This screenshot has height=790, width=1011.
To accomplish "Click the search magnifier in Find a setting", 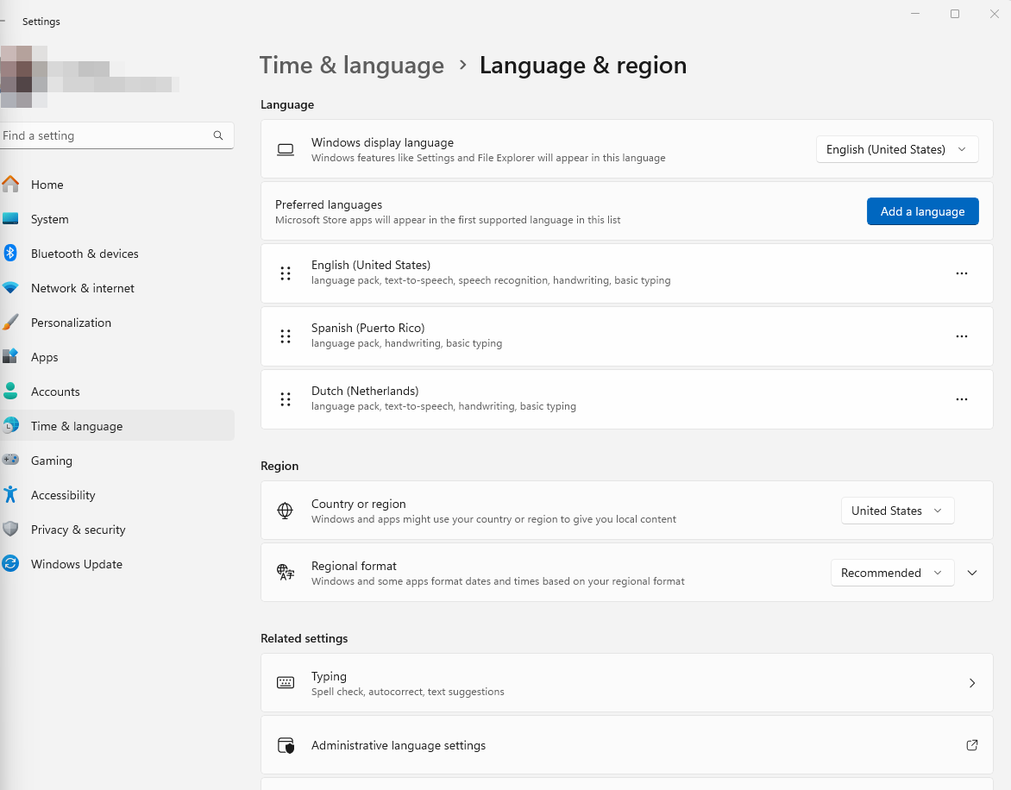I will [218, 135].
